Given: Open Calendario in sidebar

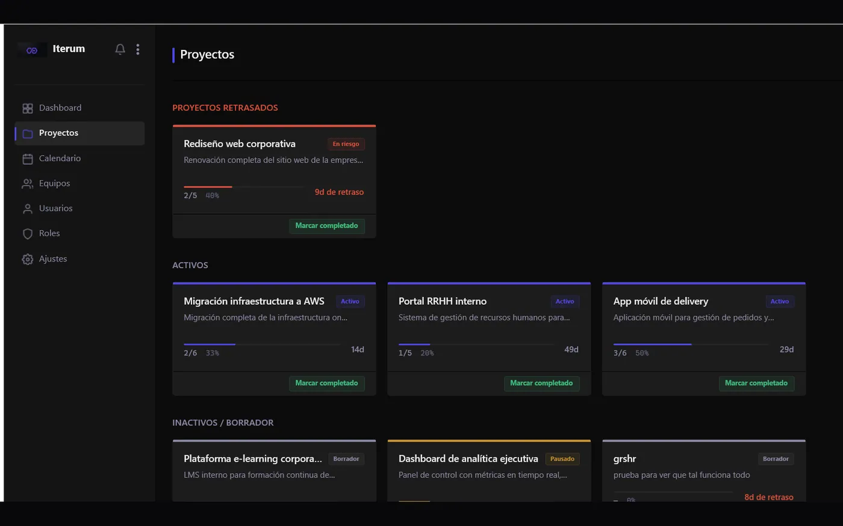Looking at the screenshot, I should click(x=79, y=159).
